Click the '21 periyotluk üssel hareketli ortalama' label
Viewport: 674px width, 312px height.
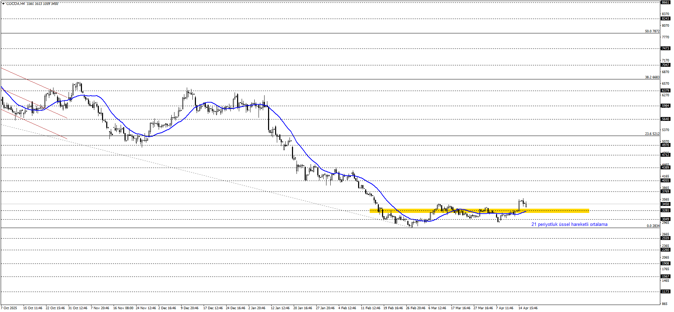pos(569,225)
